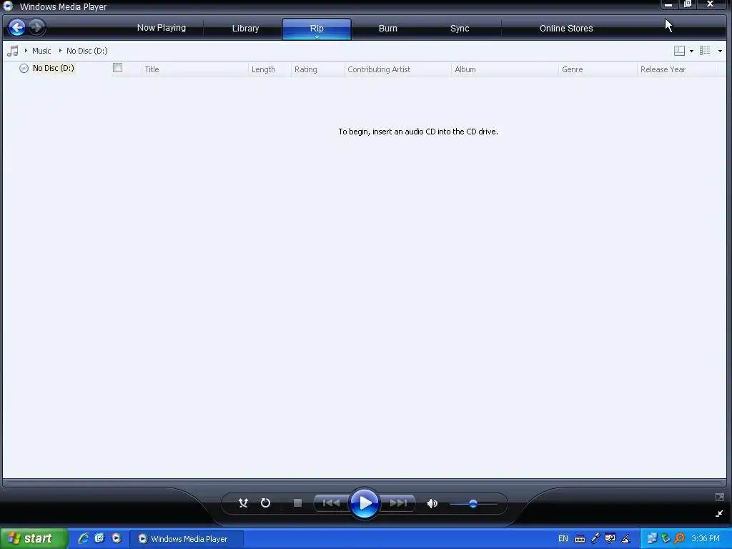
Task: Sort by the Genre column header
Action: click(597, 69)
